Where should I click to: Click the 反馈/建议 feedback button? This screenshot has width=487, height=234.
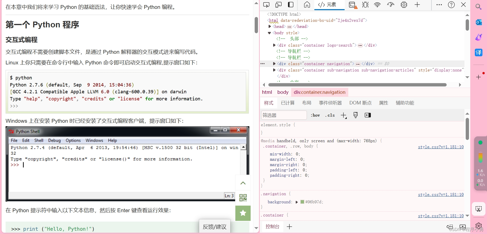(x=215, y=227)
